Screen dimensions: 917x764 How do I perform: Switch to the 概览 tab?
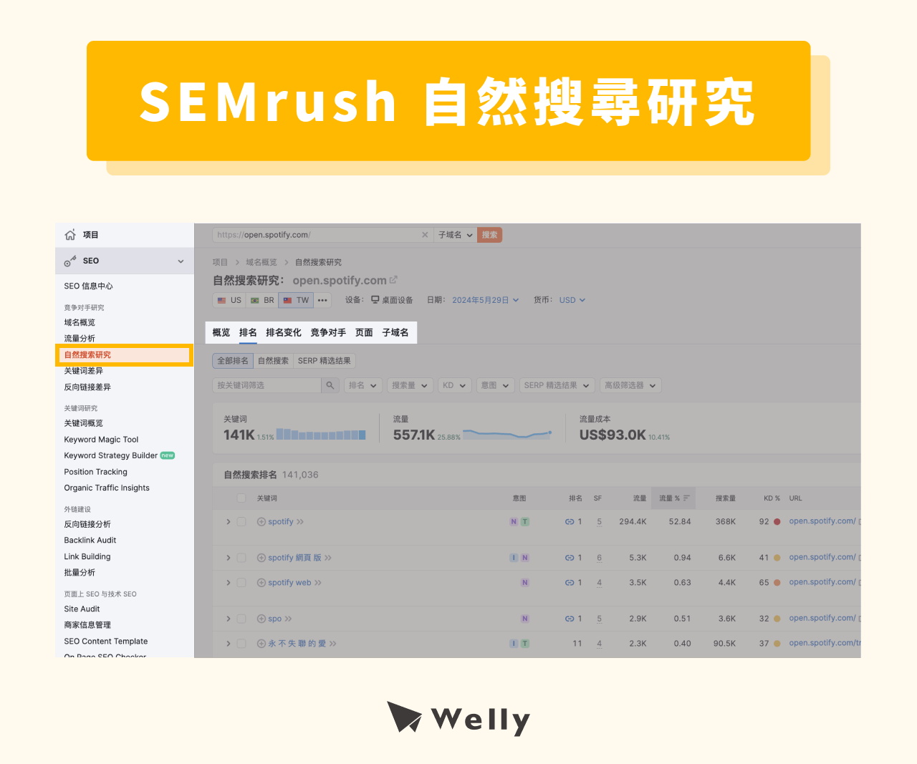pos(221,332)
